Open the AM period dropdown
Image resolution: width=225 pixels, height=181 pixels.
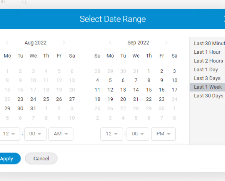[x=61, y=134]
